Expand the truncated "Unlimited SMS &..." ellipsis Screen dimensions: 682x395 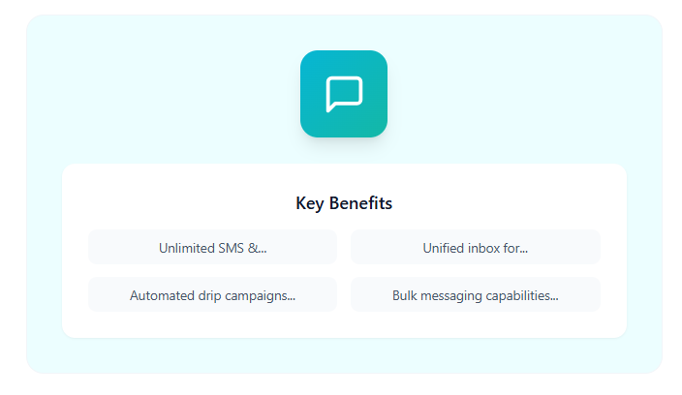tap(262, 249)
